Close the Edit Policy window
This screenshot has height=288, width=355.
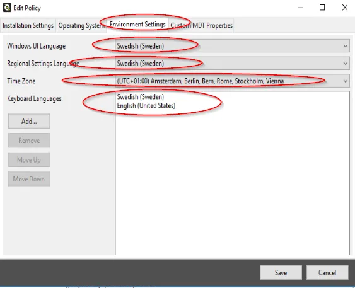345,8
